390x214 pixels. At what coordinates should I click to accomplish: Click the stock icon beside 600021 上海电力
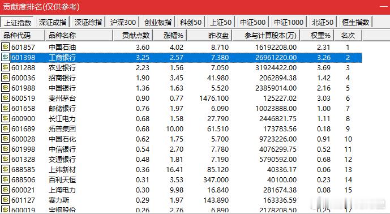(x=5, y=190)
